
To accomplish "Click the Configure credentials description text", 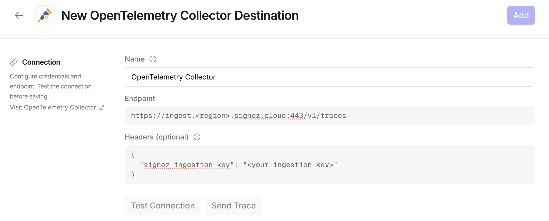I will 51,86.
